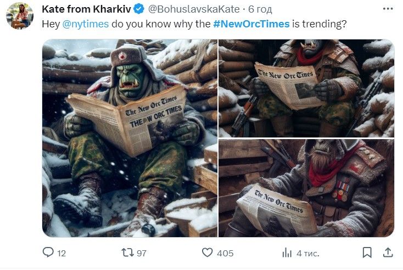The image size is (403, 270).
Task: Open the #NewOrcTimes hashtag
Action: 251,24
